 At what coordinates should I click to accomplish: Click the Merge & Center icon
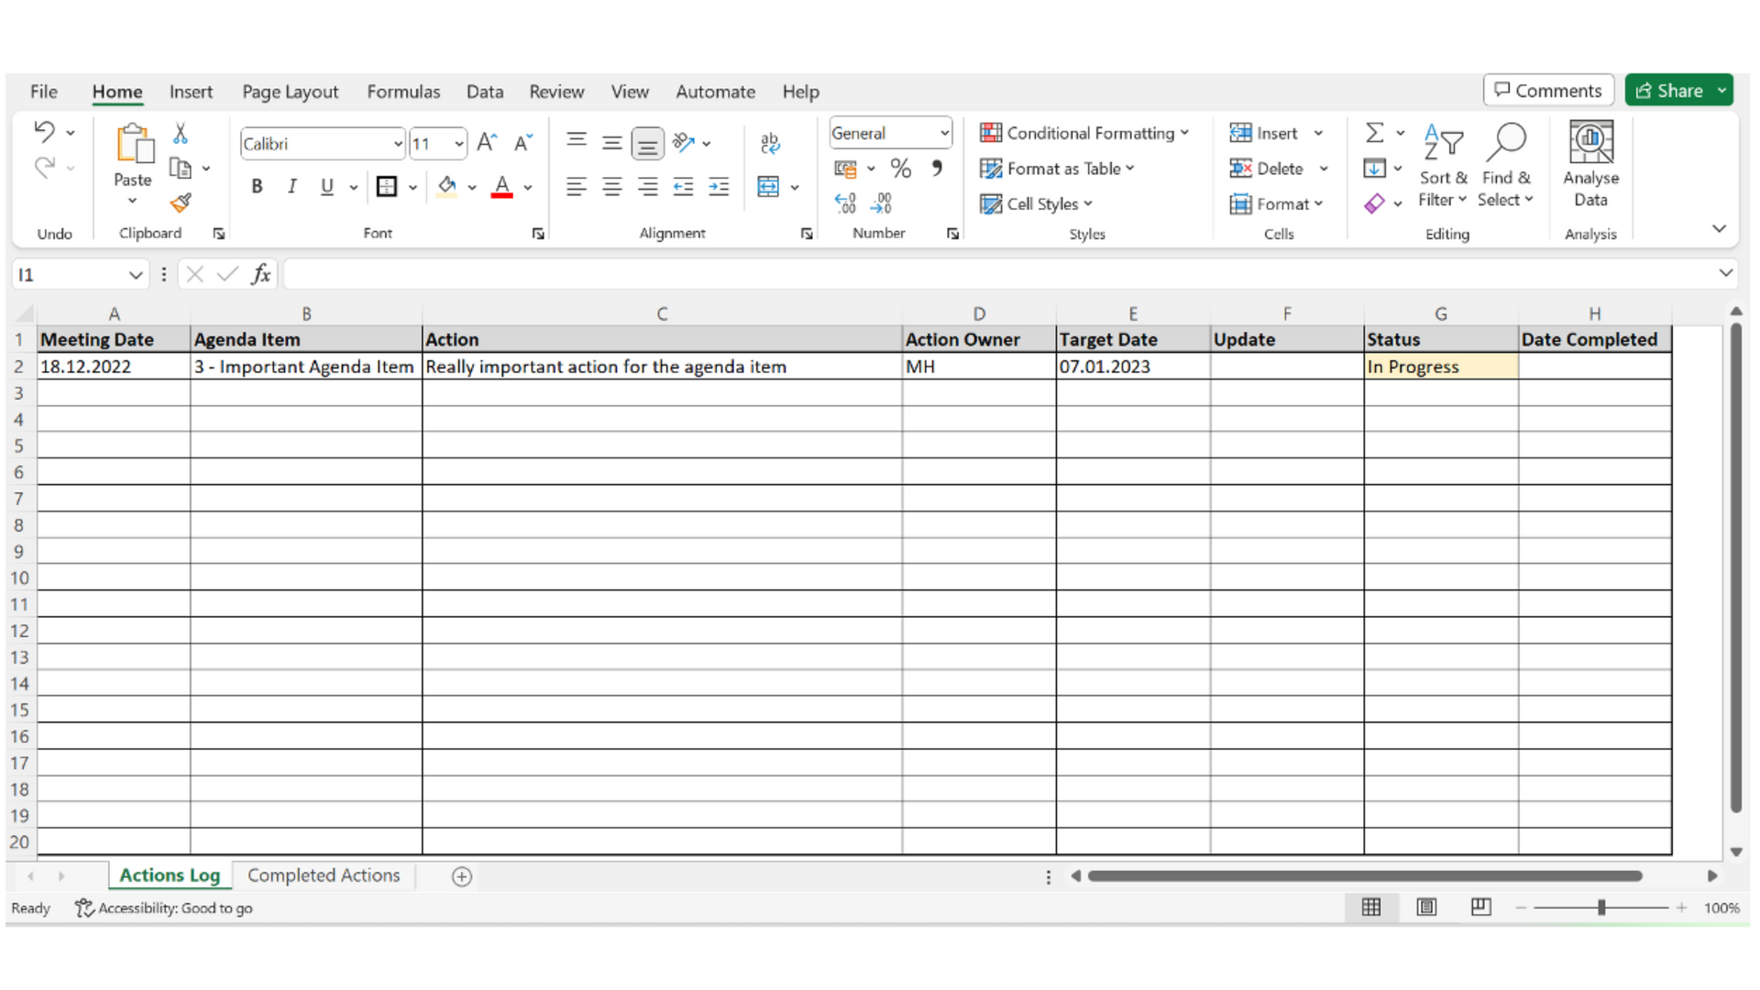768,187
